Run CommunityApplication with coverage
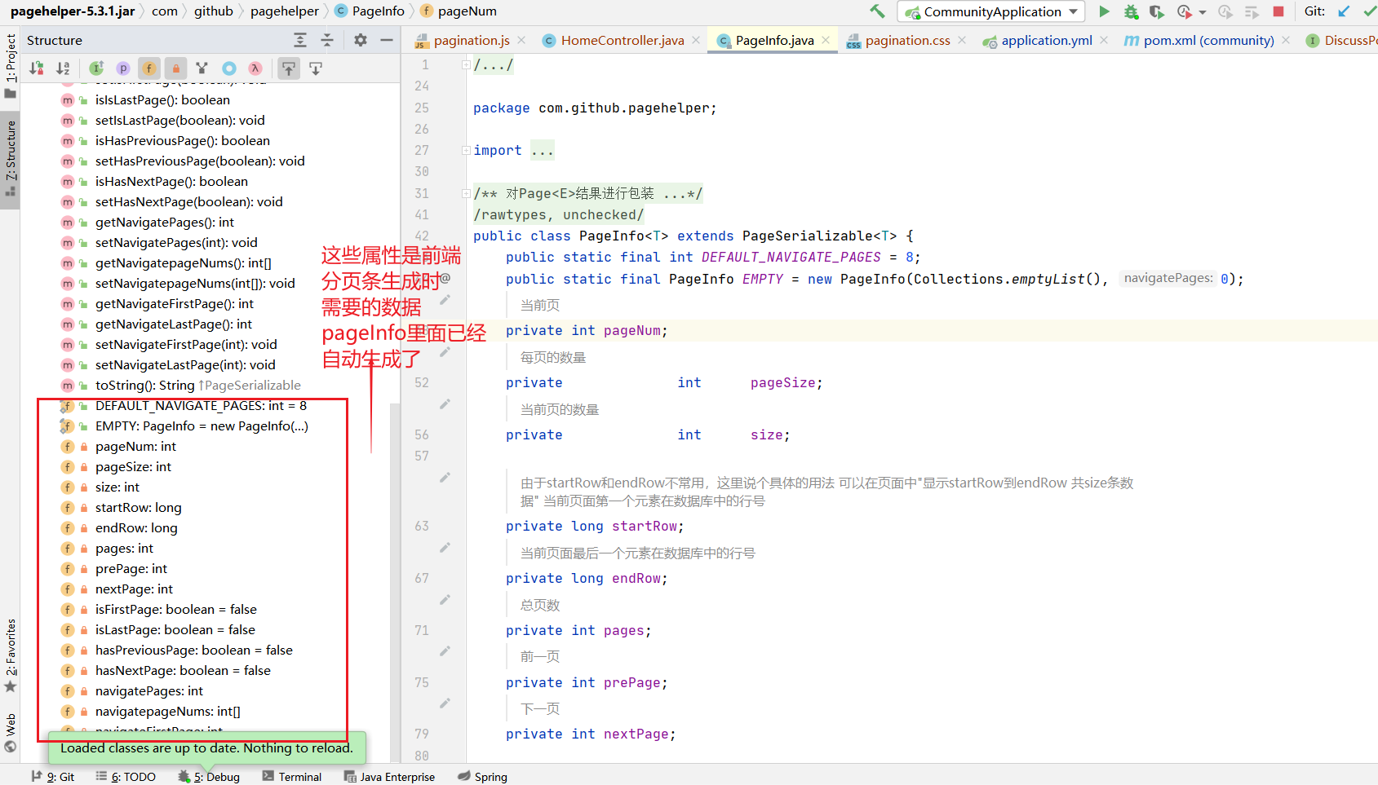Screen dimensions: 1378x785 point(1157,11)
